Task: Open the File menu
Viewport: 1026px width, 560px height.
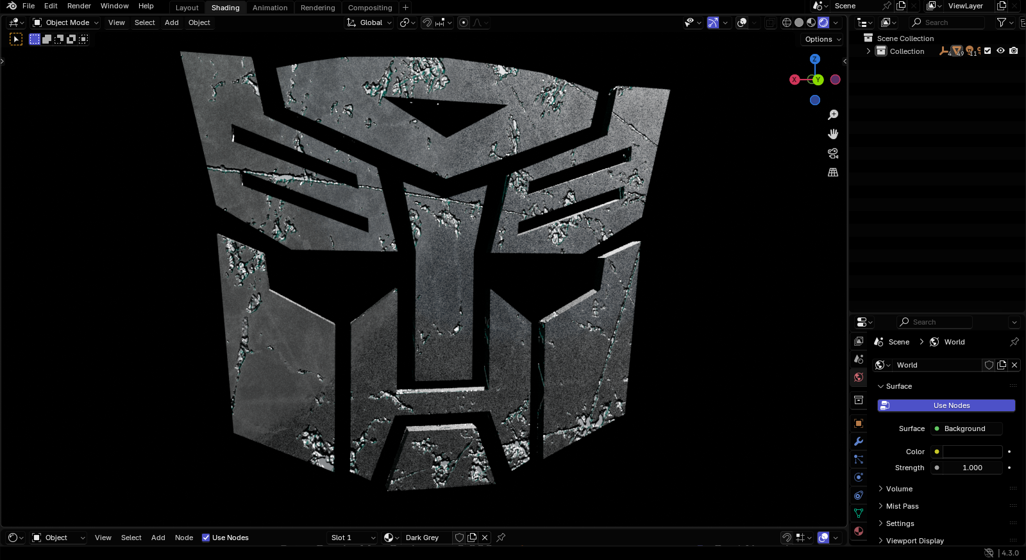Action: 29,6
